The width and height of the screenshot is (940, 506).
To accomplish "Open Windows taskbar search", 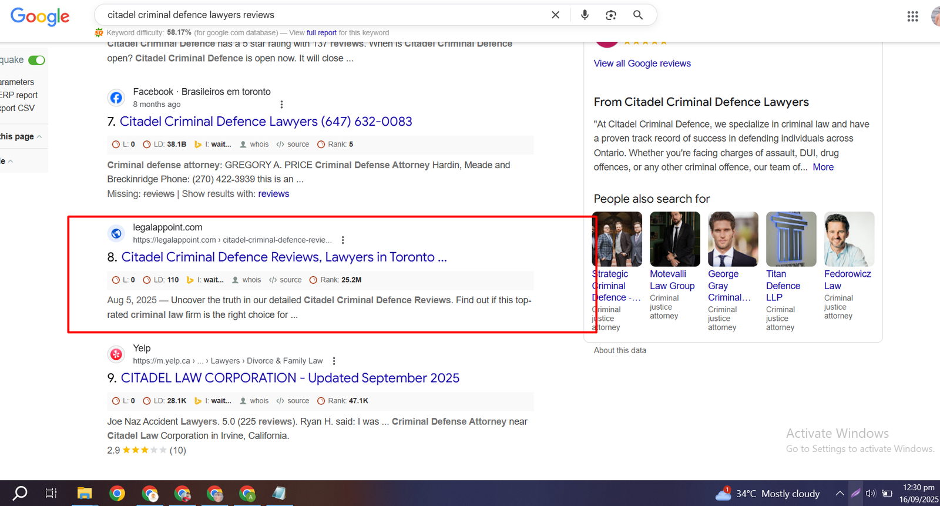I will coord(20,493).
